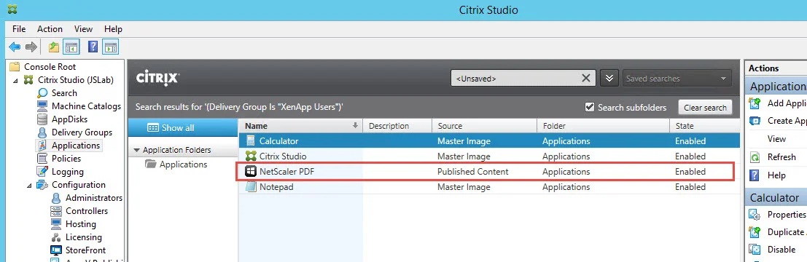The image size is (807, 262).
Task: Toggle the Show/Hide Console Tree icon
Action: pyautogui.click(x=71, y=47)
